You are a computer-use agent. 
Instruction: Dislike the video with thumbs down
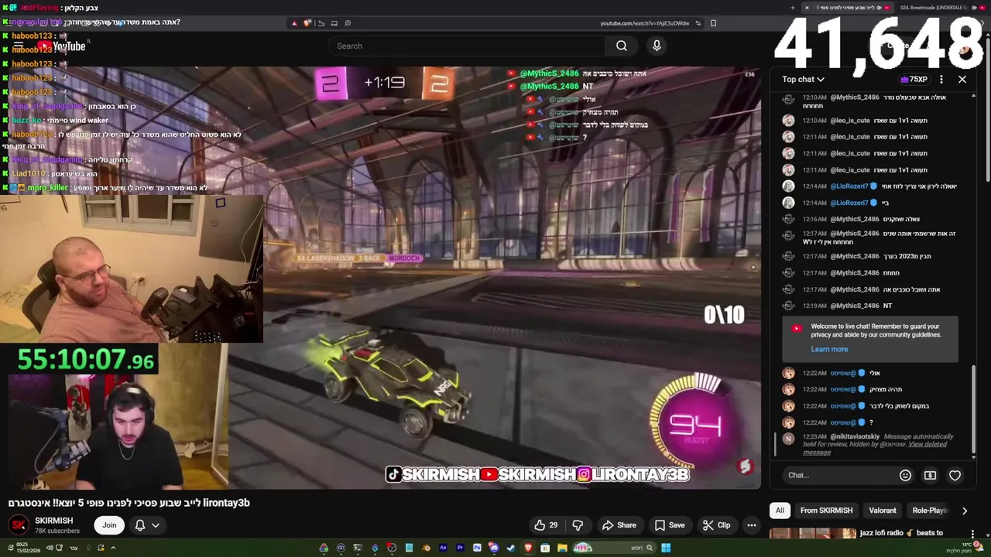(578, 525)
